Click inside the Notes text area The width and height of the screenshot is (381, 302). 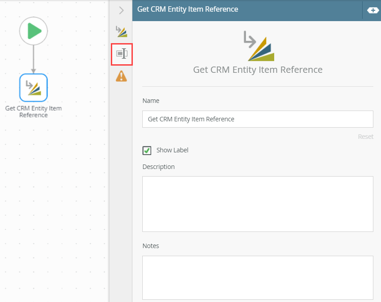point(258,277)
